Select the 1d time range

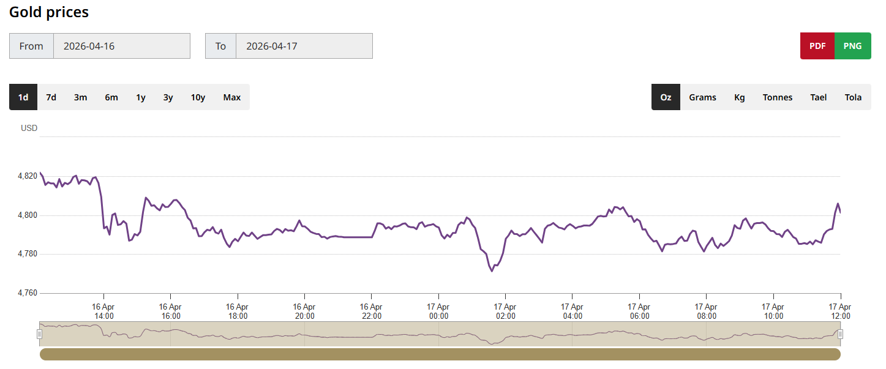tap(23, 97)
